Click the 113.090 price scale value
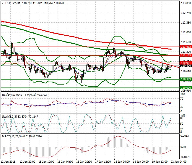The image size is (192, 165). (186, 3)
